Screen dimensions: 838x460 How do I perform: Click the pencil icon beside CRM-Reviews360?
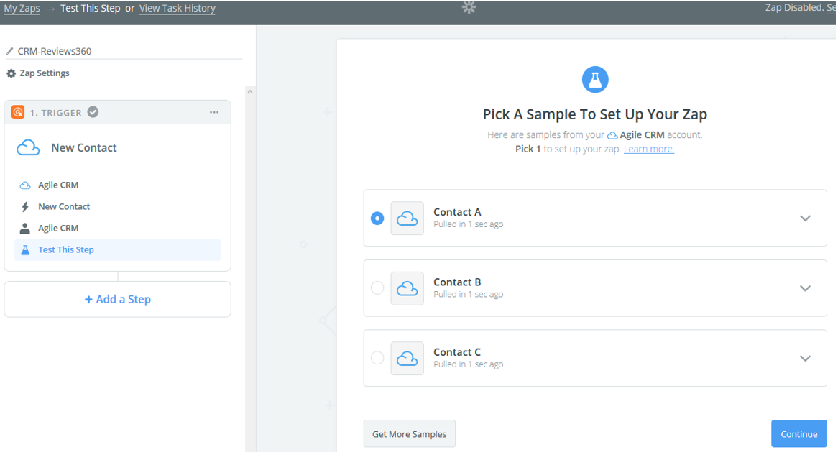point(9,51)
